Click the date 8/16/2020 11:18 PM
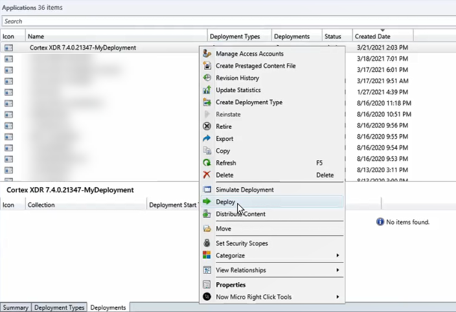Screen dimensions: 456x312 click(x=384, y=103)
